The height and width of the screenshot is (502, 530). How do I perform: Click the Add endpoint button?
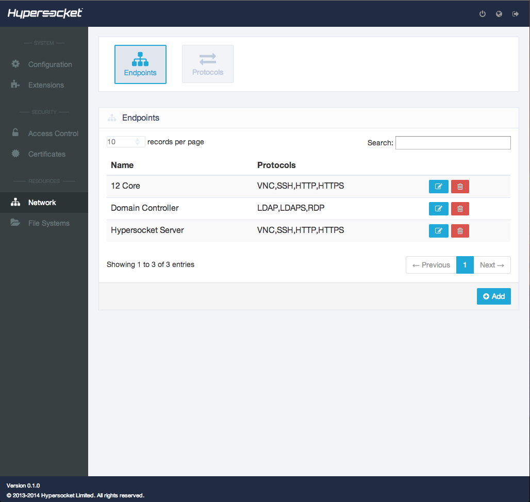493,296
